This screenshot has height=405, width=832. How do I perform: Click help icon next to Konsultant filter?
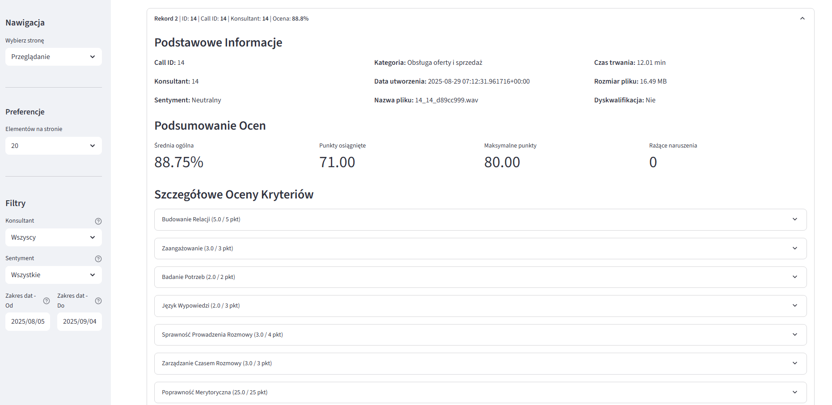(98, 221)
